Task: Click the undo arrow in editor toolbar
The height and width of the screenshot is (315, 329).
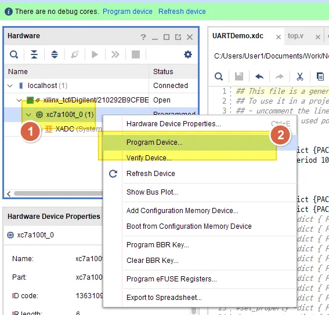Action: (x=259, y=76)
